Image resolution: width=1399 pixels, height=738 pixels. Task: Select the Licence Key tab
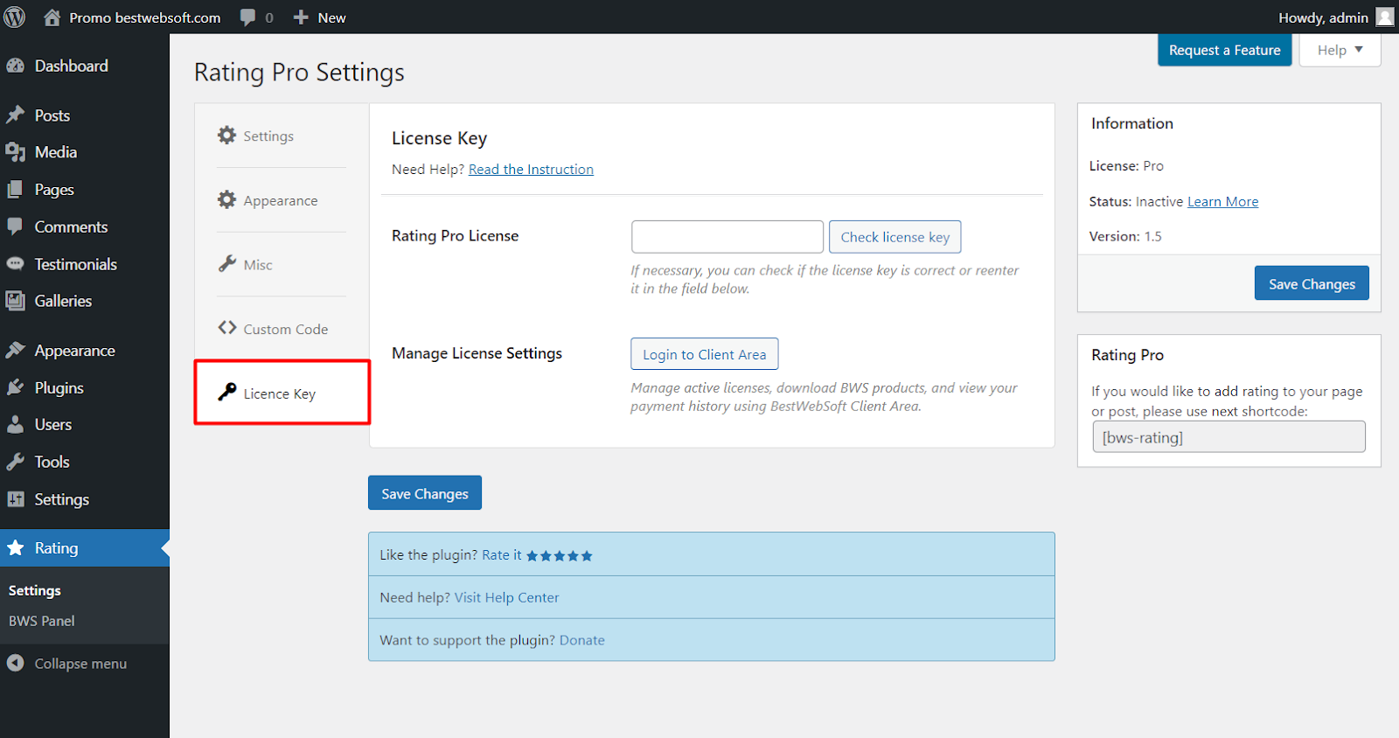point(282,393)
